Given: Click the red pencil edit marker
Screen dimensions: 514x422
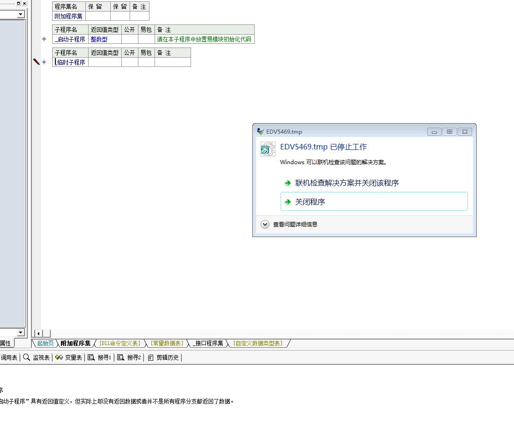Looking at the screenshot, I should click(36, 62).
